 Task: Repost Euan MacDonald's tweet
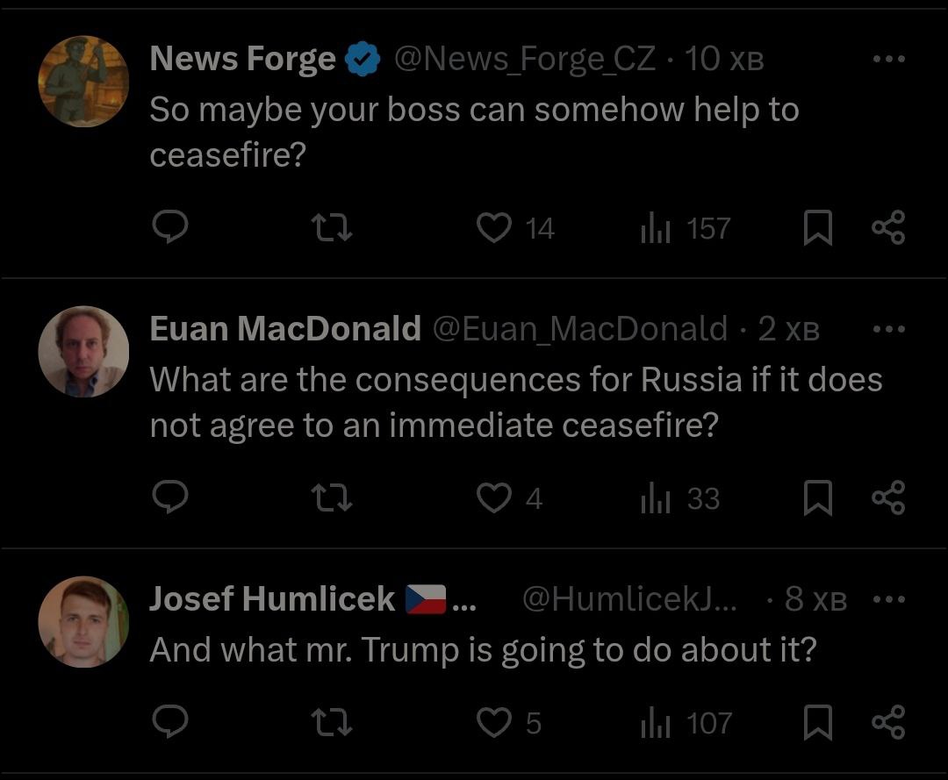[x=333, y=498]
